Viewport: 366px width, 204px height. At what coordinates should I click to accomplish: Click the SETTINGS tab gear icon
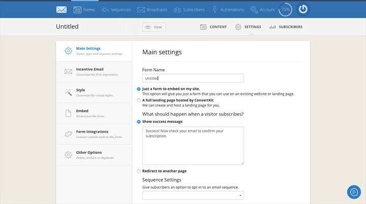[238, 27]
